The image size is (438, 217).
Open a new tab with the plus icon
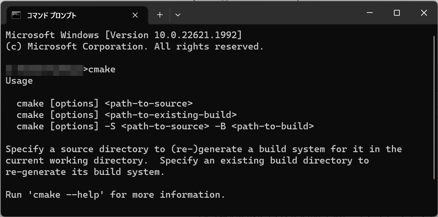click(159, 15)
